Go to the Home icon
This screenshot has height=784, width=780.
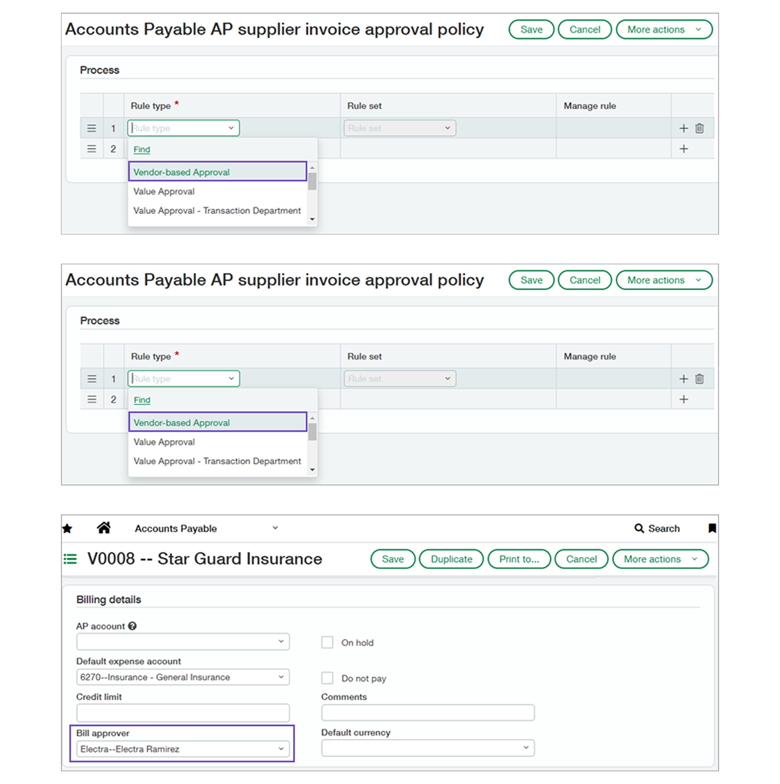pos(104,528)
